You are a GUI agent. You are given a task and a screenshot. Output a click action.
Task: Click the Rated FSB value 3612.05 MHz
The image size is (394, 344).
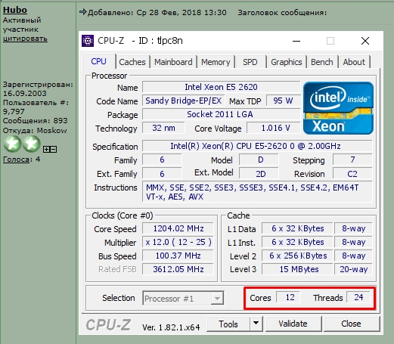point(178,269)
